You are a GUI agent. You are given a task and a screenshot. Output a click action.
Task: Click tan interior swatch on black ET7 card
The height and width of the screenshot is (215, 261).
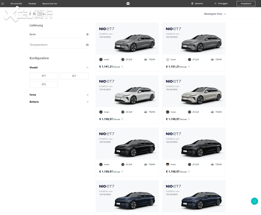pos(168,165)
